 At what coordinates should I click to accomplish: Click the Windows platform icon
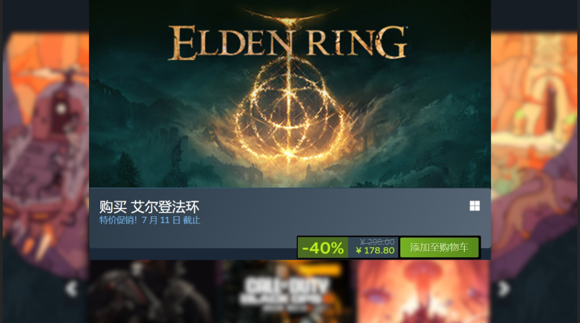475,206
